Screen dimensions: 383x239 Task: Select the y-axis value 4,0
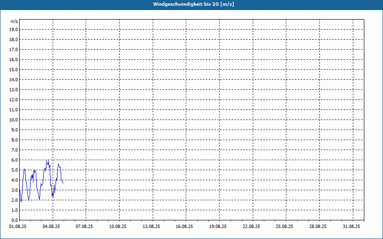(14, 180)
